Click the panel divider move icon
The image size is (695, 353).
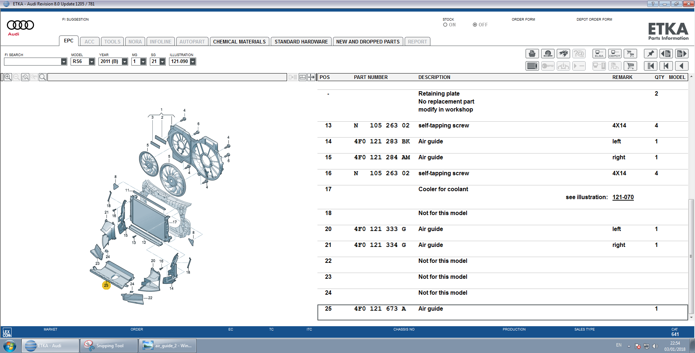click(311, 77)
